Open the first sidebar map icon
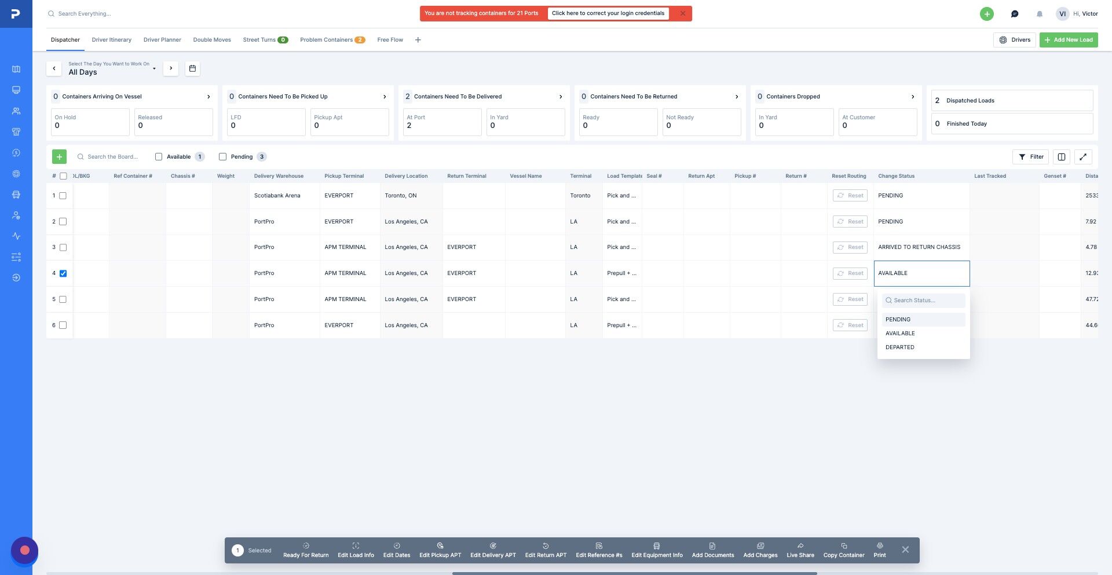Screen dimensions: 1112x575 pyautogui.click(x=16, y=69)
